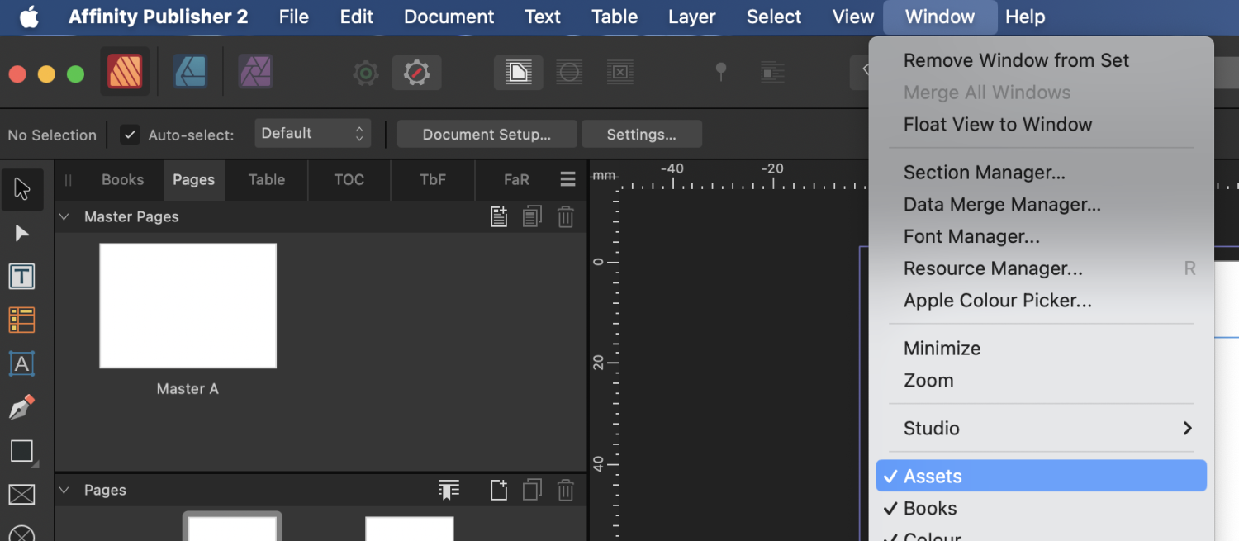
Task: Select the Pen tool
Action: [22, 406]
